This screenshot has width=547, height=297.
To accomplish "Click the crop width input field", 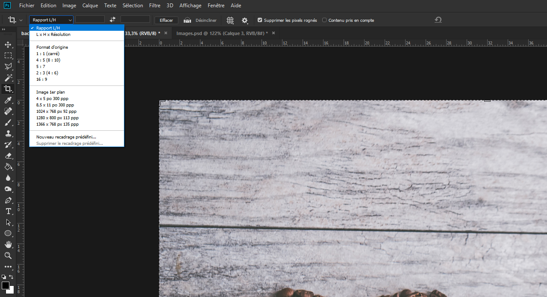I will pos(90,19).
